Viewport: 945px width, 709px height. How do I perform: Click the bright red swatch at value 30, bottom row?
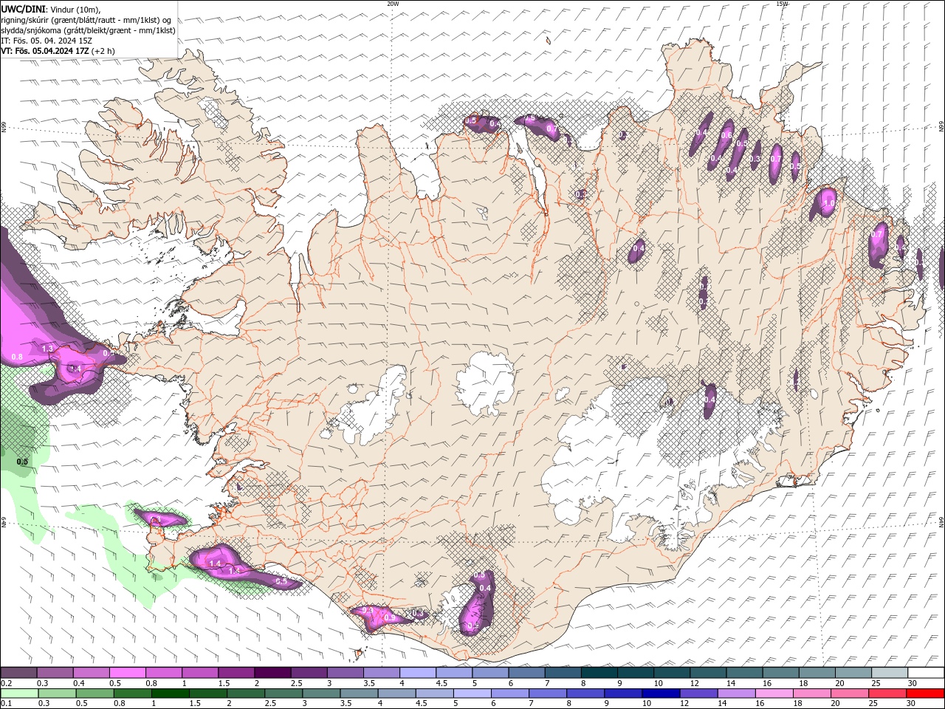(925, 693)
